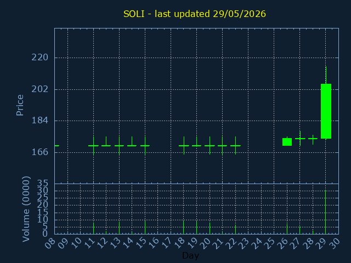
Task: Click the chart title SOLI last updated
Action: pyautogui.click(x=195, y=14)
